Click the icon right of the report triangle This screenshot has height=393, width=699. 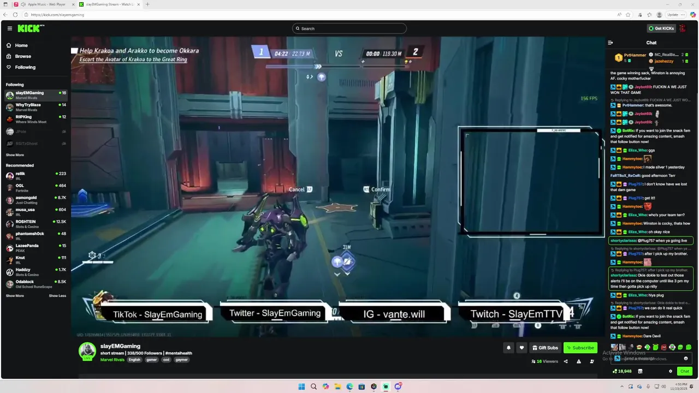click(592, 361)
